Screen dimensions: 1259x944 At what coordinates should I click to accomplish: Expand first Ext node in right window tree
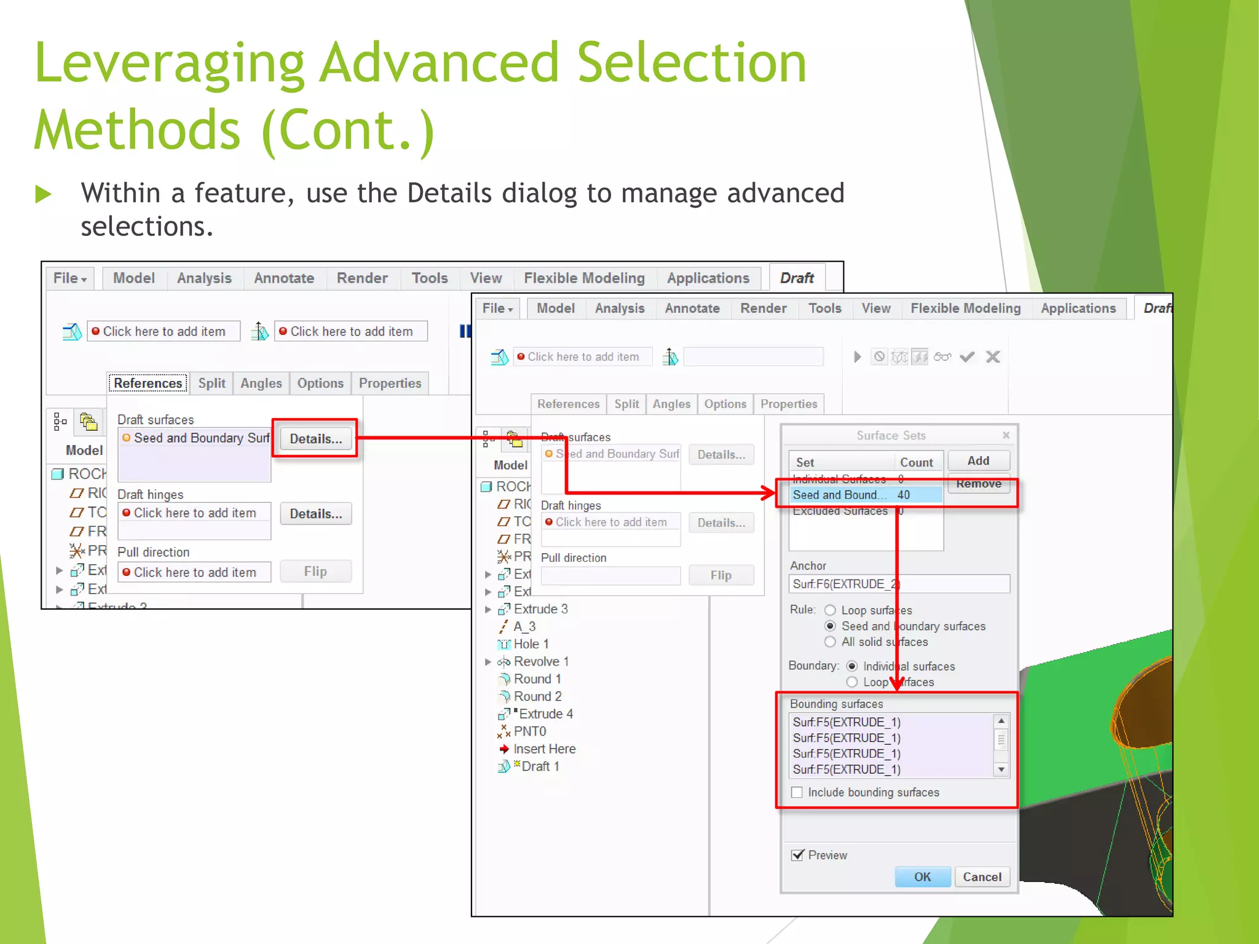point(488,575)
